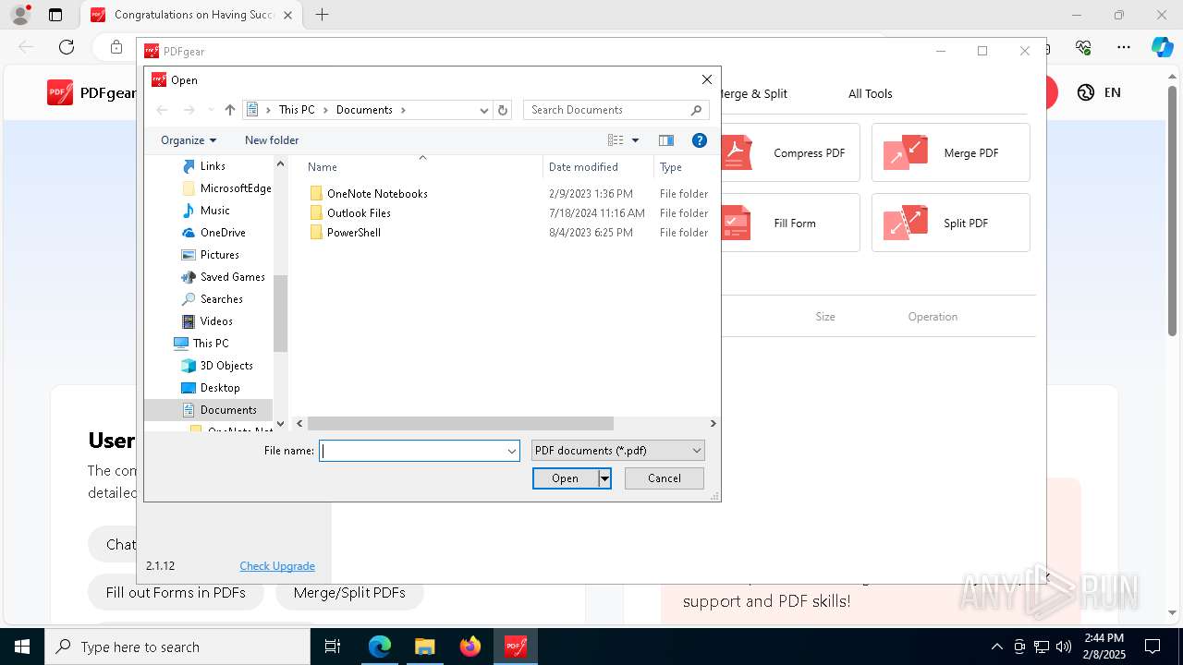Select the browser tab titled Congratulations
This screenshot has width=1183, height=665.
click(x=193, y=15)
